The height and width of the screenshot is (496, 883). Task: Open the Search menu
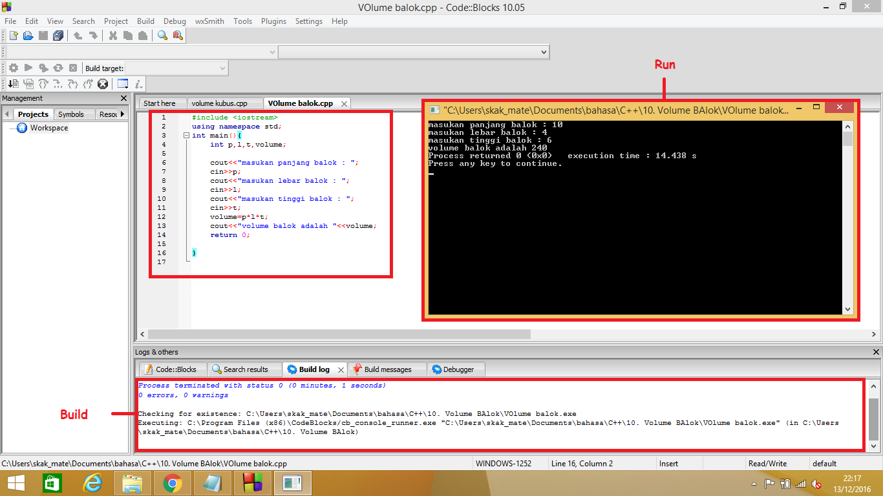point(83,21)
